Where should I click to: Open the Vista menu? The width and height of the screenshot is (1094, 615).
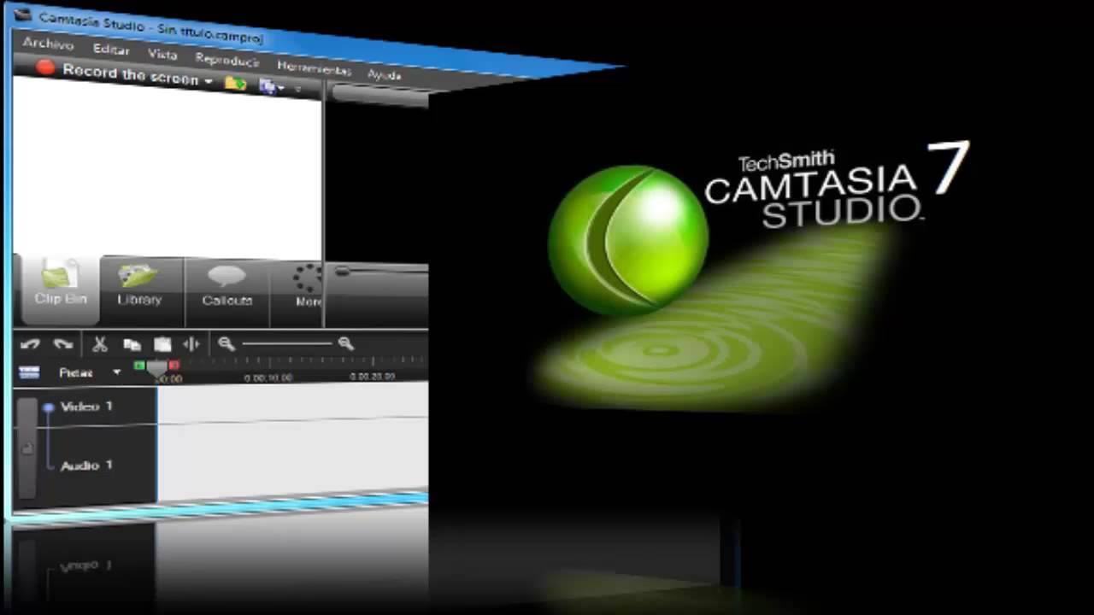click(x=162, y=54)
